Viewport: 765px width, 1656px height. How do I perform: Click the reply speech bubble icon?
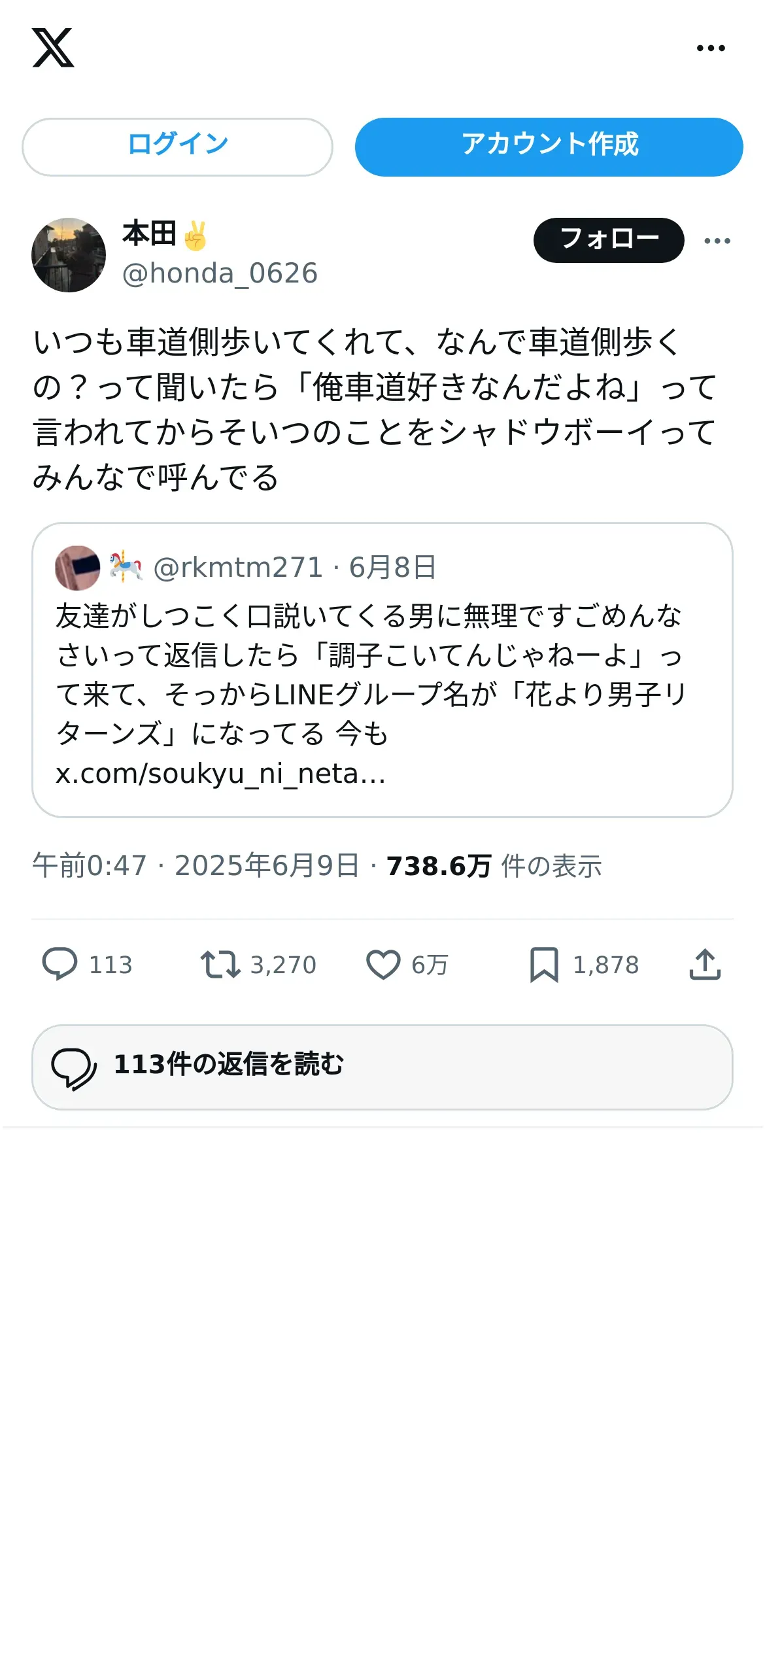59,965
